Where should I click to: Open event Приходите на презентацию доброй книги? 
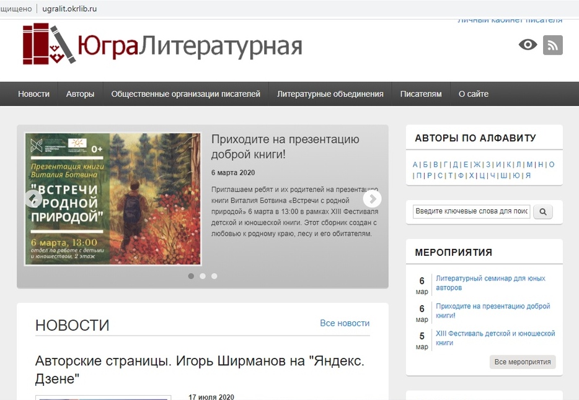493,311
